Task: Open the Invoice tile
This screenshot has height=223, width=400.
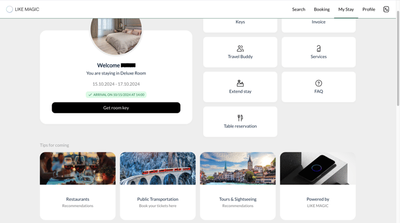Action: point(318,25)
